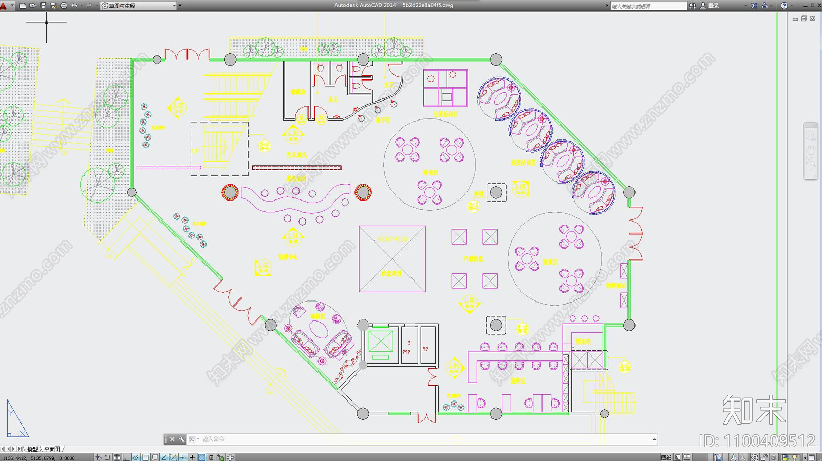
Task: Open command line customize wrench icon
Action: tap(181, 439)
